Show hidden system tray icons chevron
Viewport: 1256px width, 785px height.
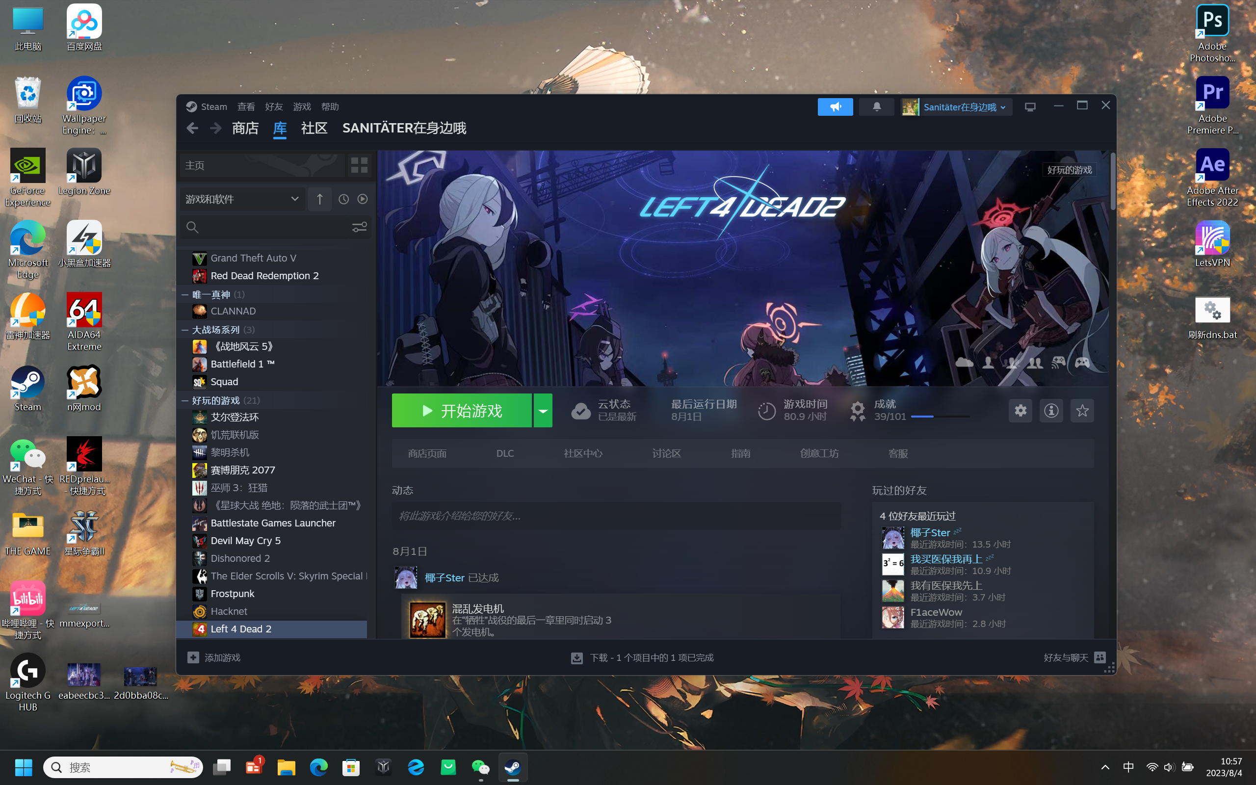[1105, 767]
